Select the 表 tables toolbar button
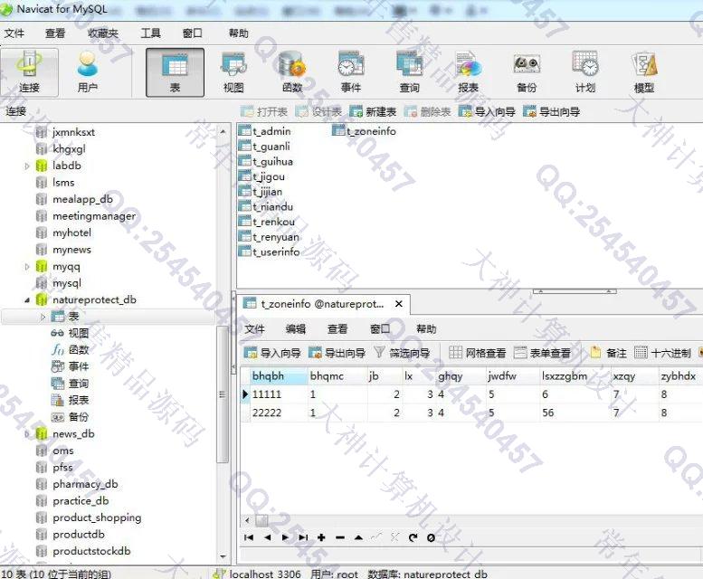The height and width of the screenshot is (579, 703). pyautogui.click(x=175, y=72)
